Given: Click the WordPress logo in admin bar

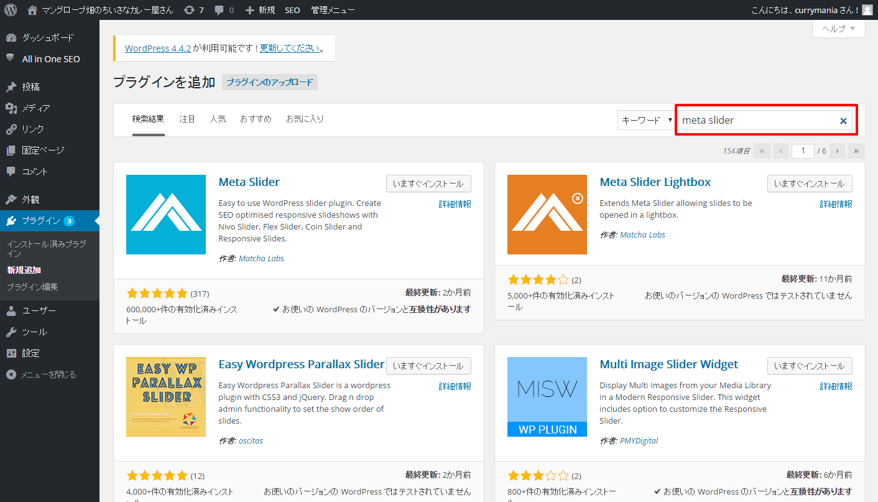Looking at the screenshot, I should pos(11,10).
